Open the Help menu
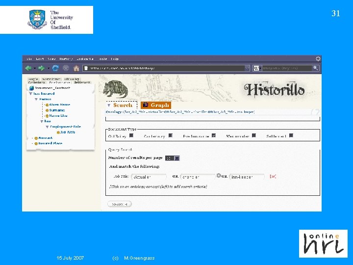The width and height of the screenshot is (353, 265). tap(115, 59)
